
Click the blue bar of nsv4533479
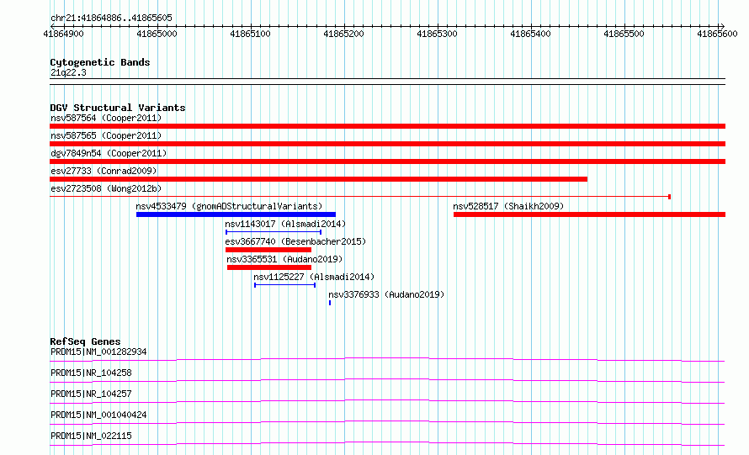click(x=236, y=214)
